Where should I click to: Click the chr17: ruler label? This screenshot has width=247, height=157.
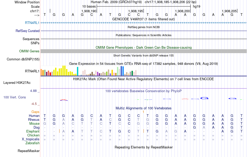click(x=35, y=11)
